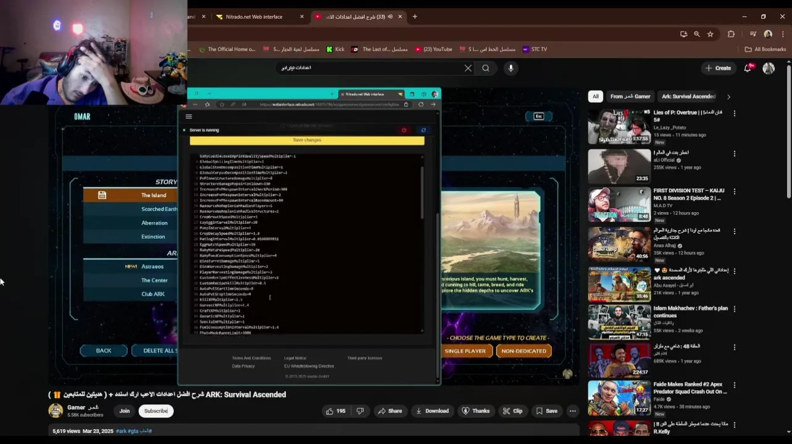Download the video

tap(432, 411)
